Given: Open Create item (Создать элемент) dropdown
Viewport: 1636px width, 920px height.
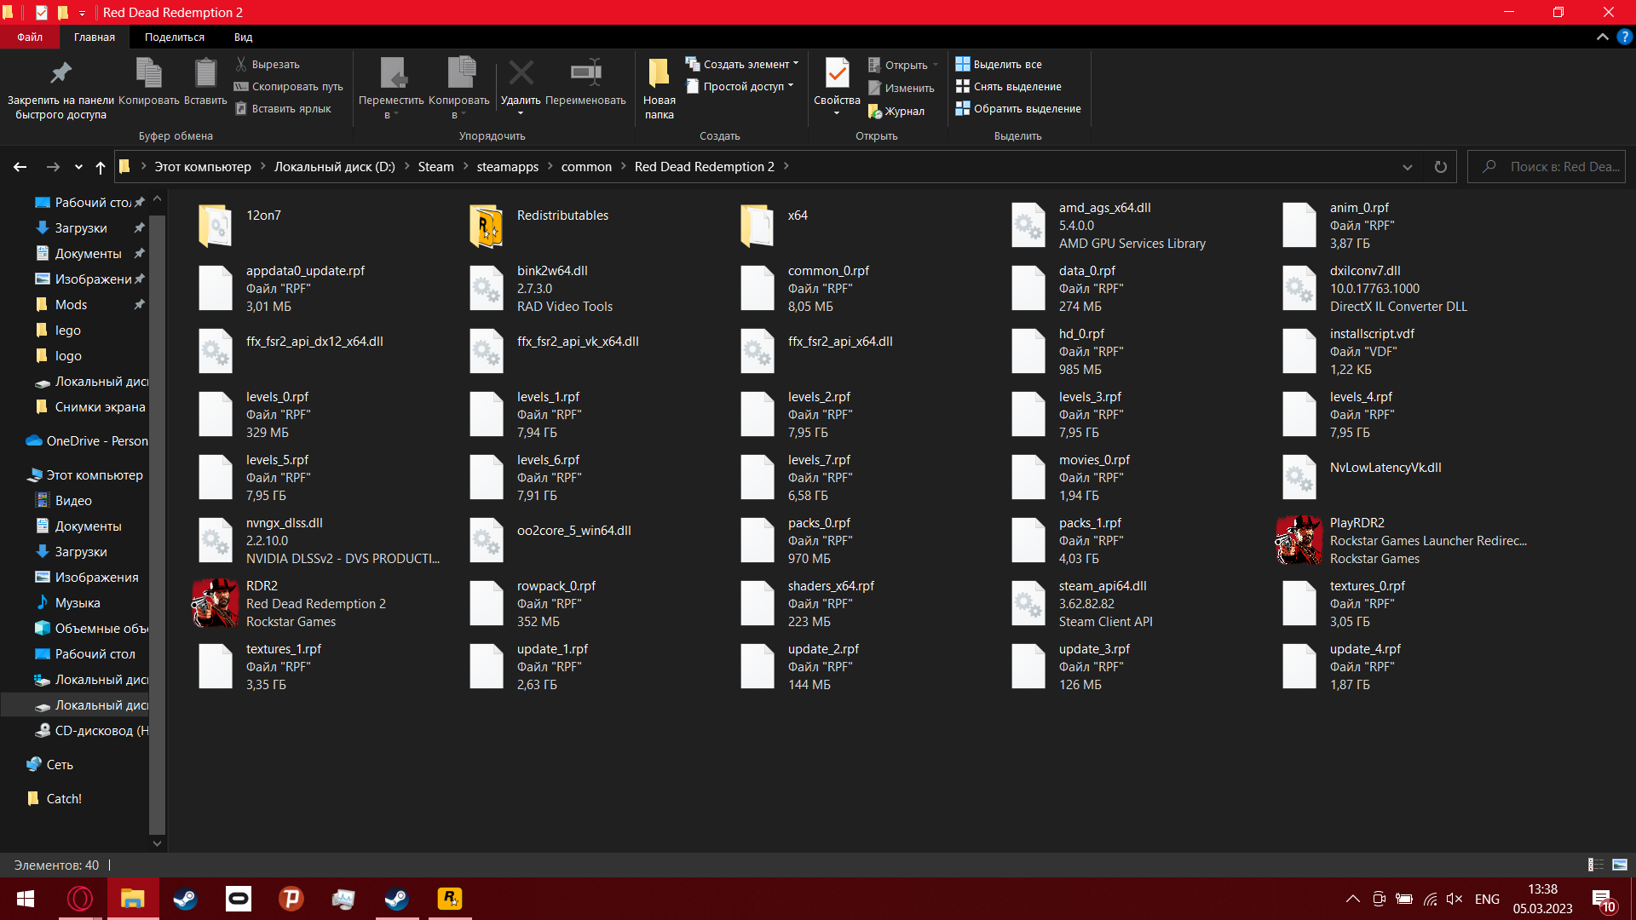Looking at the screenshot, I should (x=742, y=64).
